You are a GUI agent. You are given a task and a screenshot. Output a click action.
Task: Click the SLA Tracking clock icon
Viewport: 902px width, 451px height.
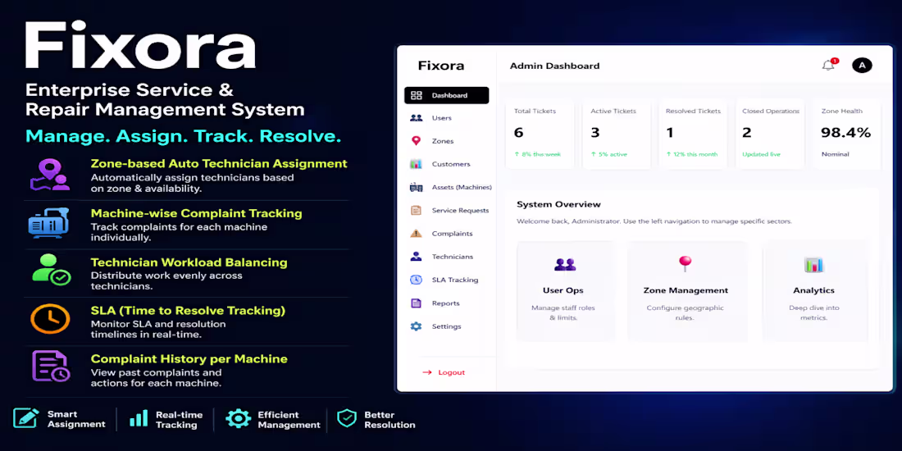click(416, 280)
